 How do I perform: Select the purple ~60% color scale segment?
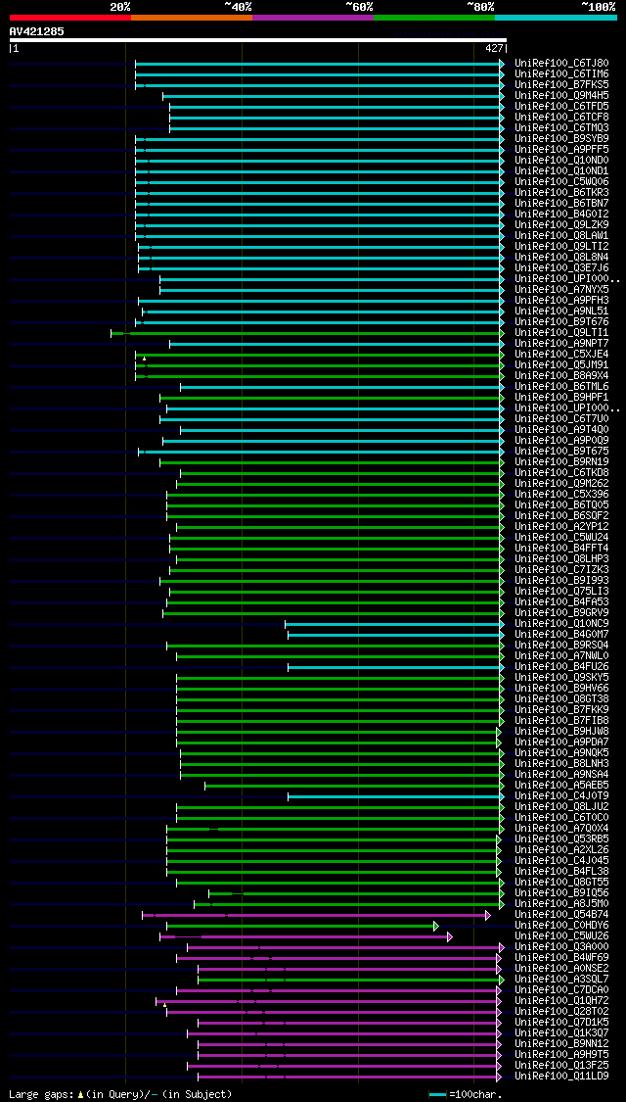(313, 17)
